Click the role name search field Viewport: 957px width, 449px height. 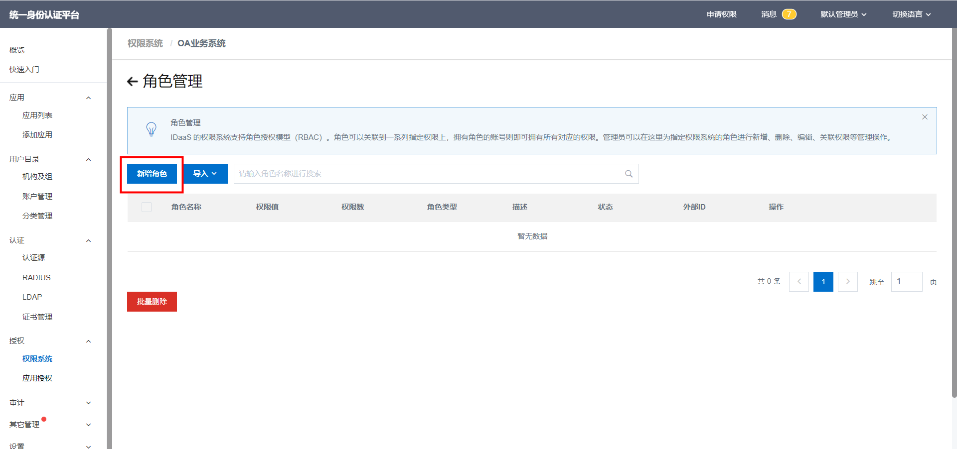tap(429, 174)
